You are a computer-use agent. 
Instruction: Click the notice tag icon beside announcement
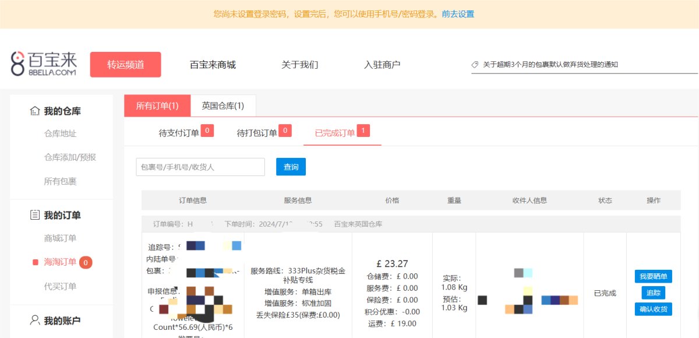pyautogui.click(x=475, y=65)
